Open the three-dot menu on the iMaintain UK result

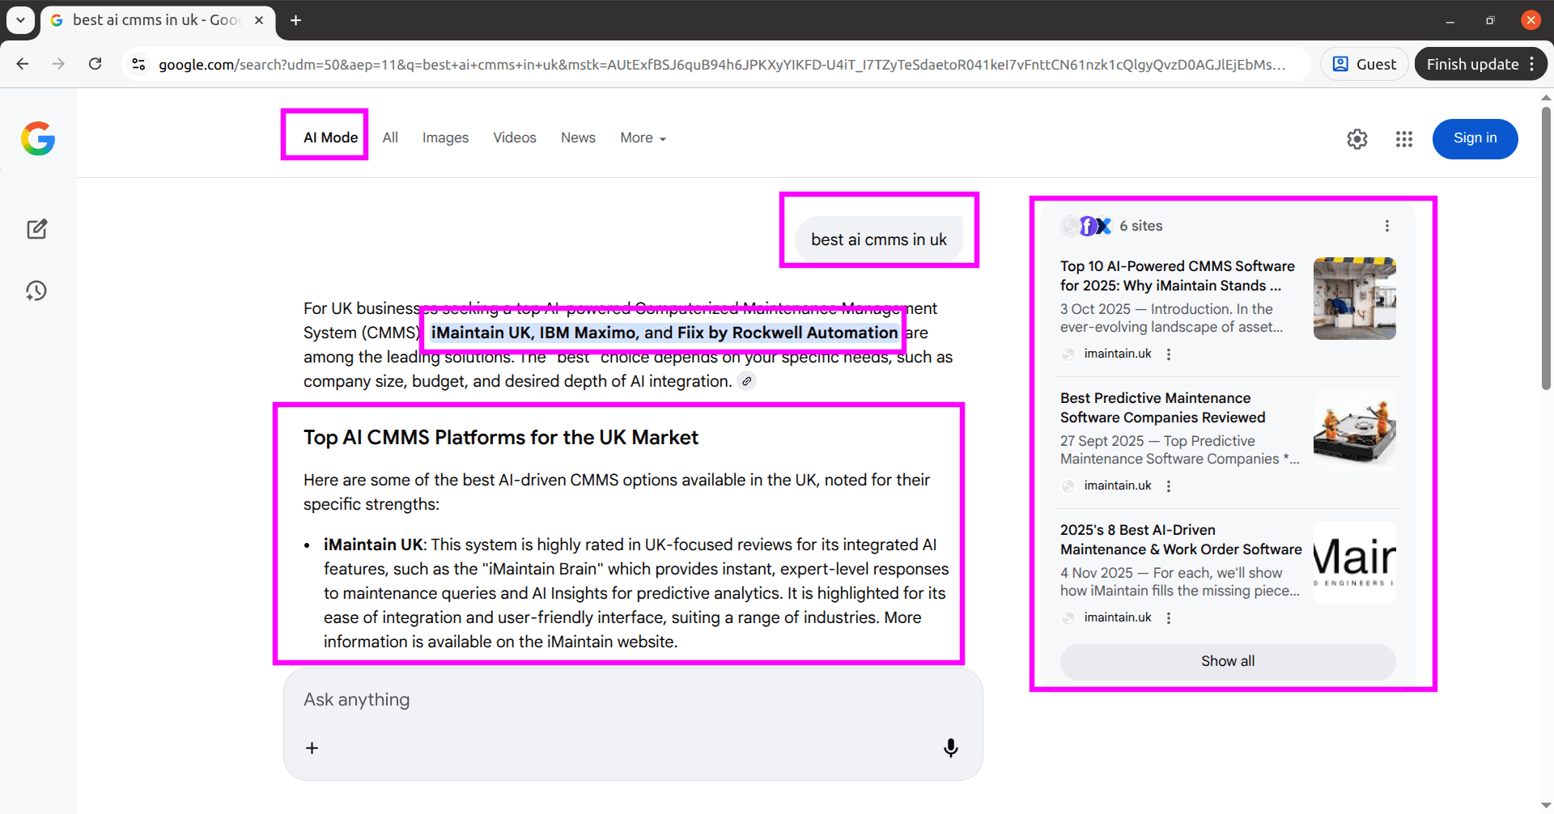pos(1169,354)
